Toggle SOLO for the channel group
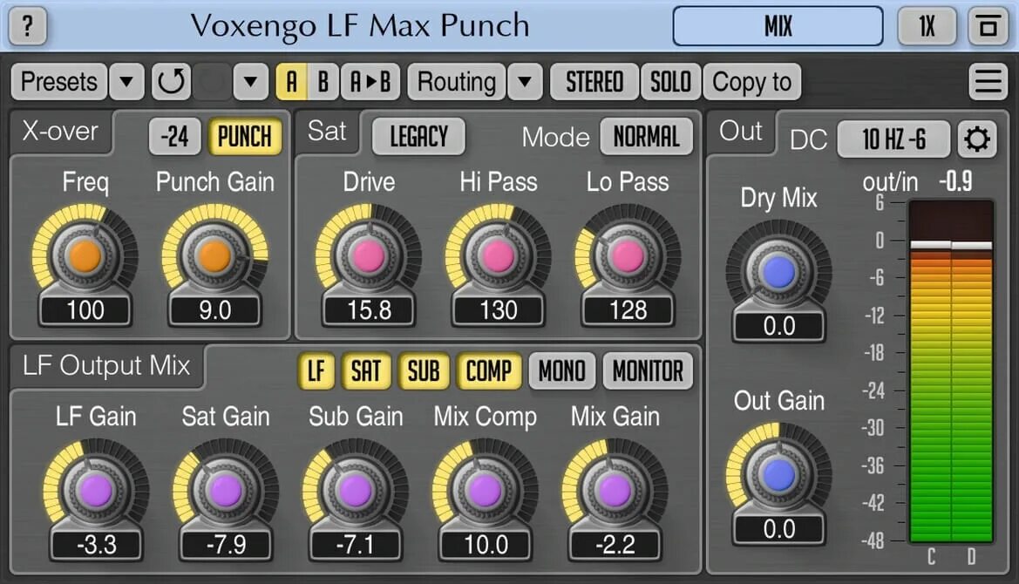Screen dimensions: 1019x584 point(670,82)
